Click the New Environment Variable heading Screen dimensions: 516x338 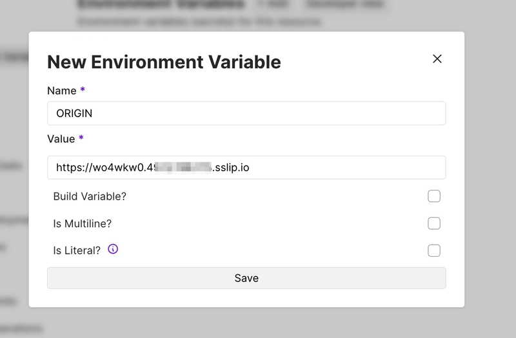pyautogui.click(x=164, y=62)
